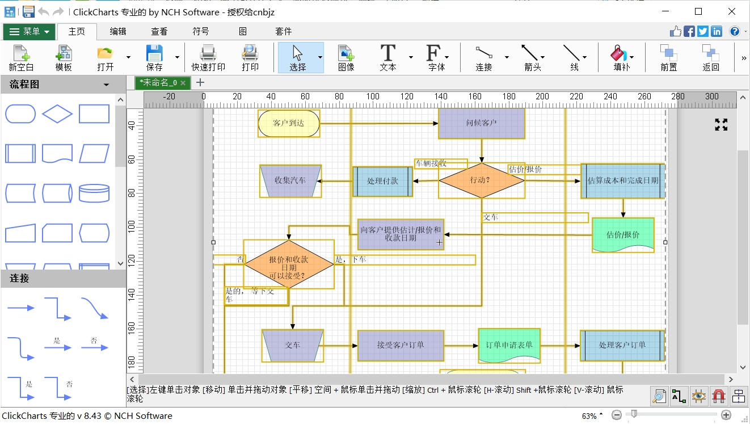Click the 返回 send to back icon
This screenshot has height=424, width=750.
tap(711, 57)
